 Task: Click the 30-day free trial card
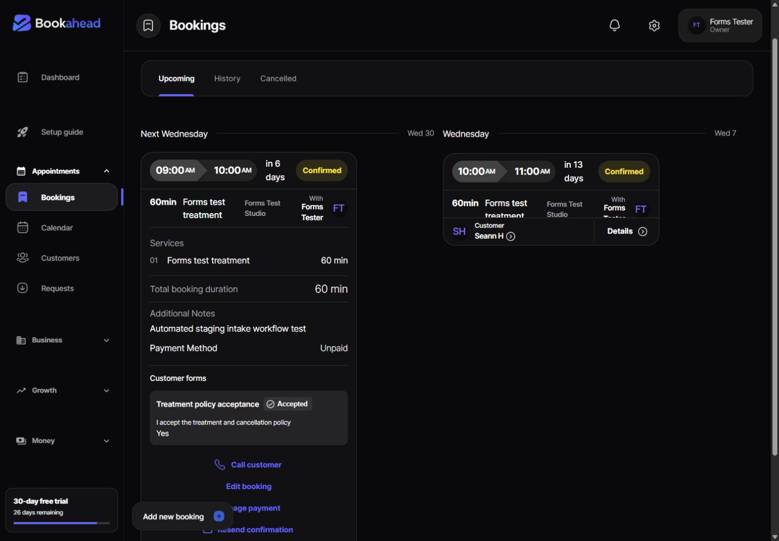point(61,510)
